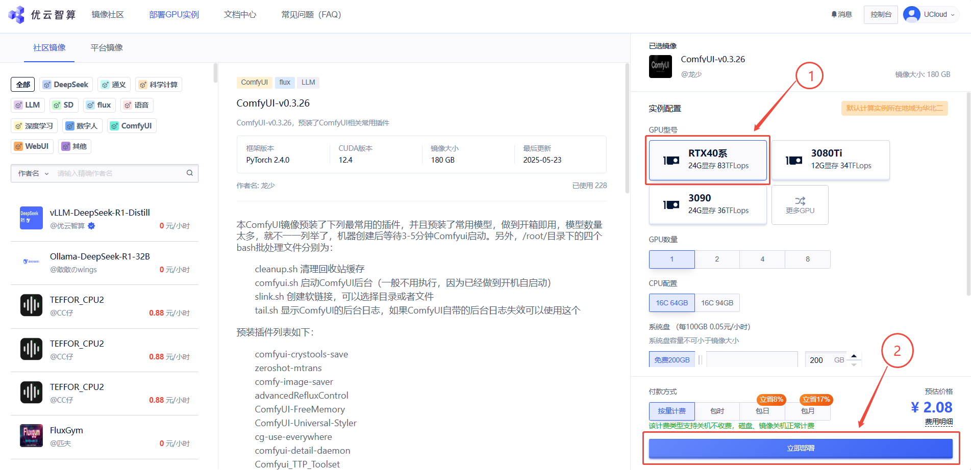
Task: Click the 优云智算 logo icon
Action: (16, 15)
